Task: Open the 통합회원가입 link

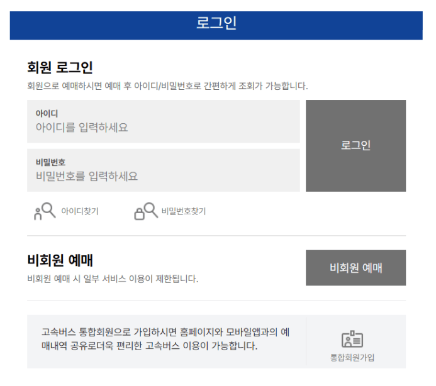Action: point(352,357)
